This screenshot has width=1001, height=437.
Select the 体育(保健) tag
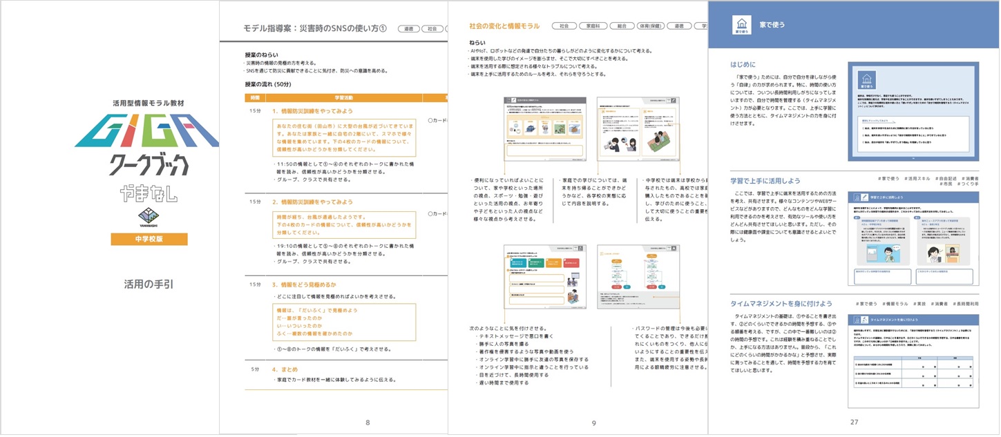pyautogui.click(x=652, y=26)
